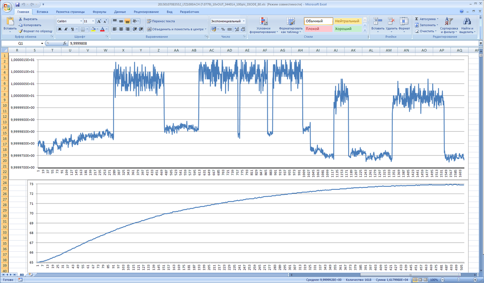The image size is (484, 283).
Task: Open text orientation options
Action: point(136,22)
